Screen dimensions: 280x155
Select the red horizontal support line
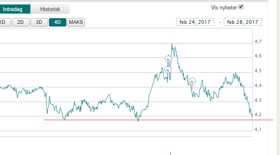point(158,120)
